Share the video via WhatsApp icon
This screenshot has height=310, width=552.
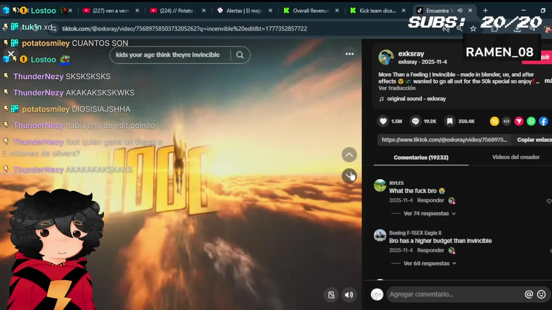pos(531,121)
